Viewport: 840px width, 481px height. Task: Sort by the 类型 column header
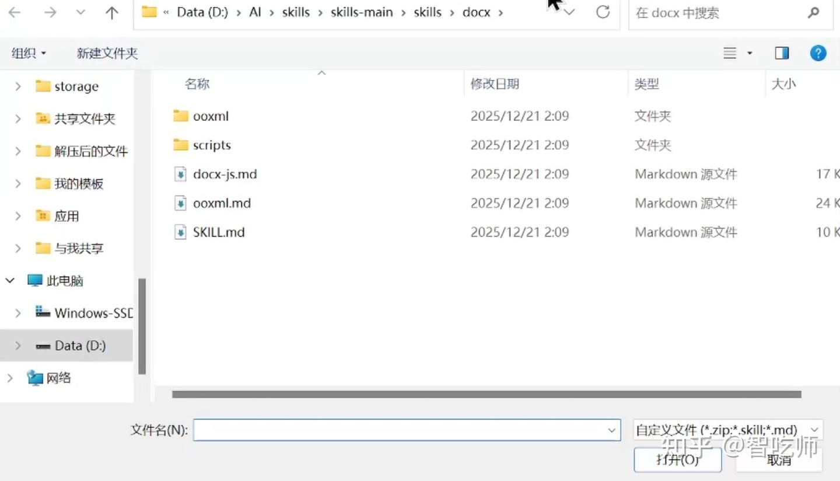(646, 84)
